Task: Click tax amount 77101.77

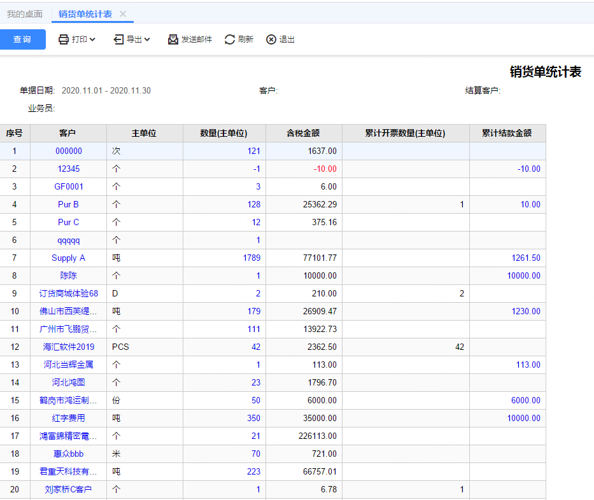Action: tap(320, 258)
